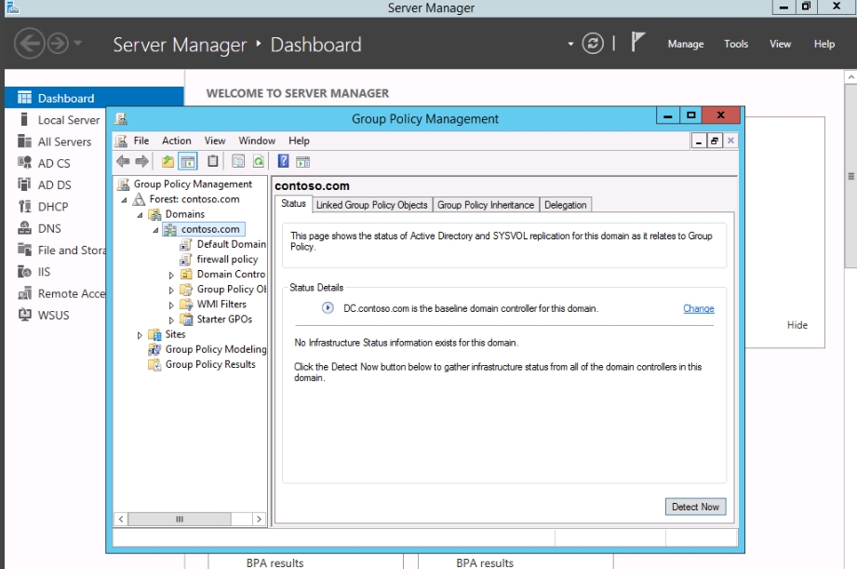Expand the Group Policy Objects node

(171, 290)
